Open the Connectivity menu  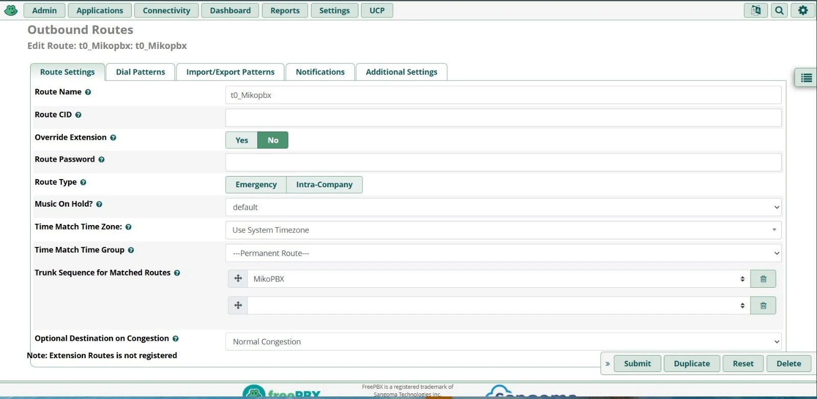(x=166, y=10)
